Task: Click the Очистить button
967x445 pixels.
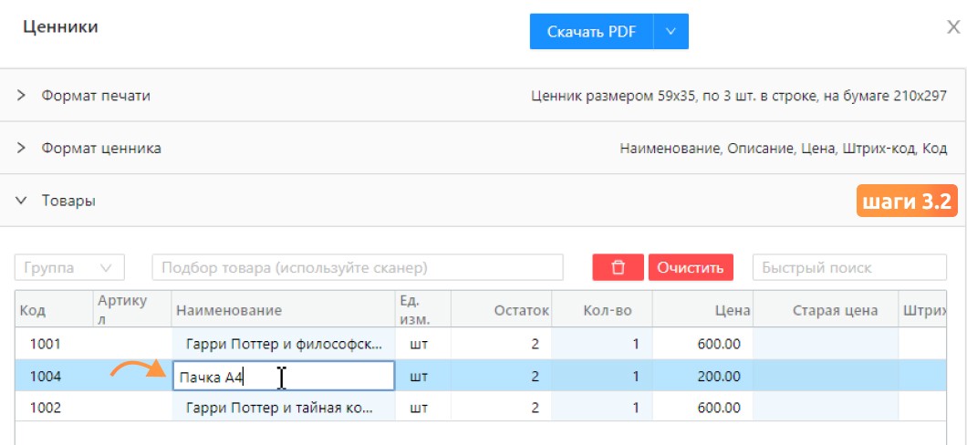Action: coord(691,267)
